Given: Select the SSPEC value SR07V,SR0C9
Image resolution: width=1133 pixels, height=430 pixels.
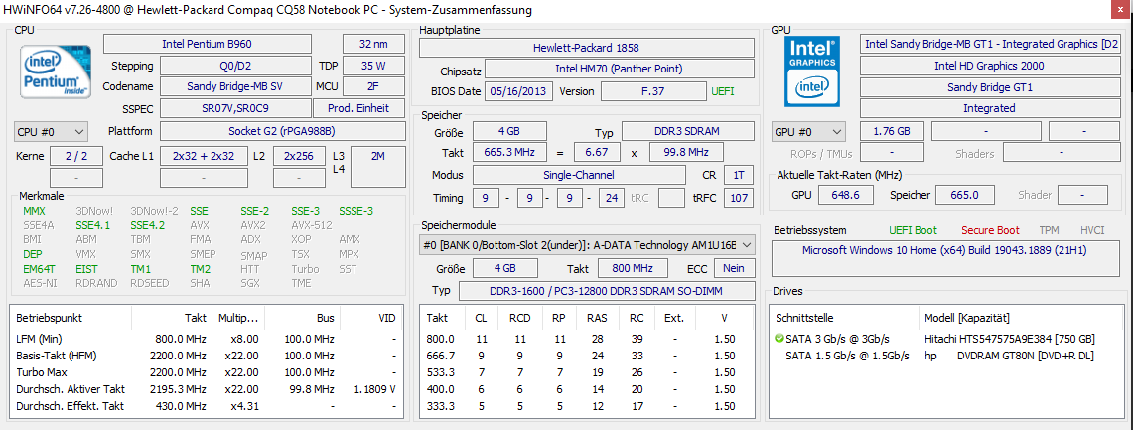Looking at the screenshot, I should (x=234, y=108).
